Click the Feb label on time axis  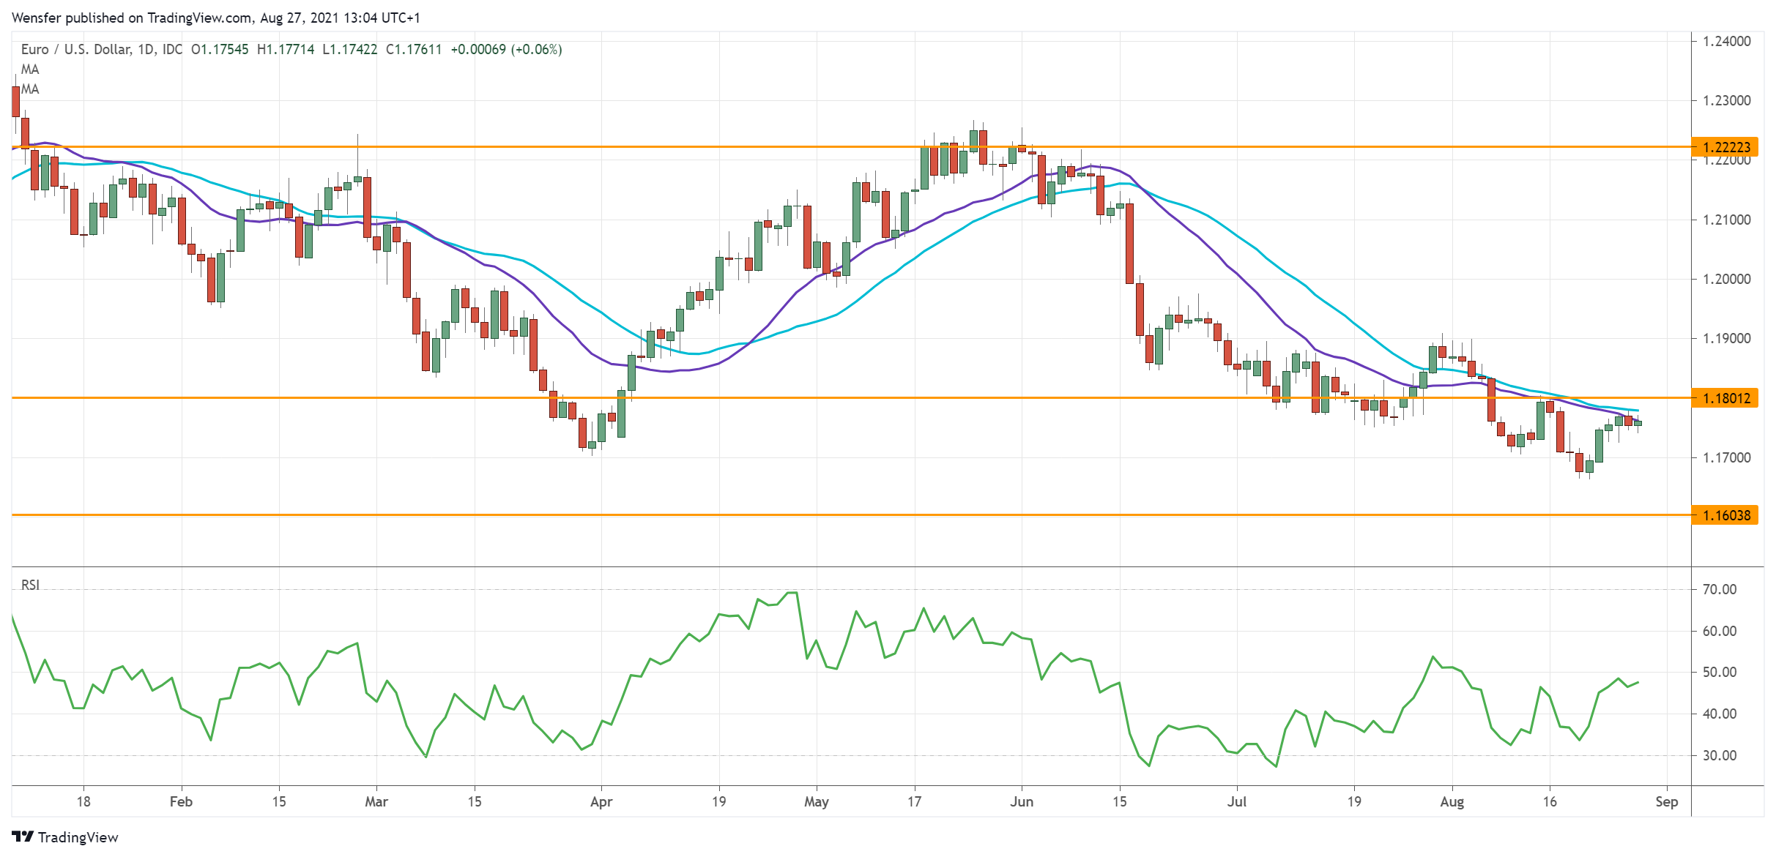click(181, 801)
